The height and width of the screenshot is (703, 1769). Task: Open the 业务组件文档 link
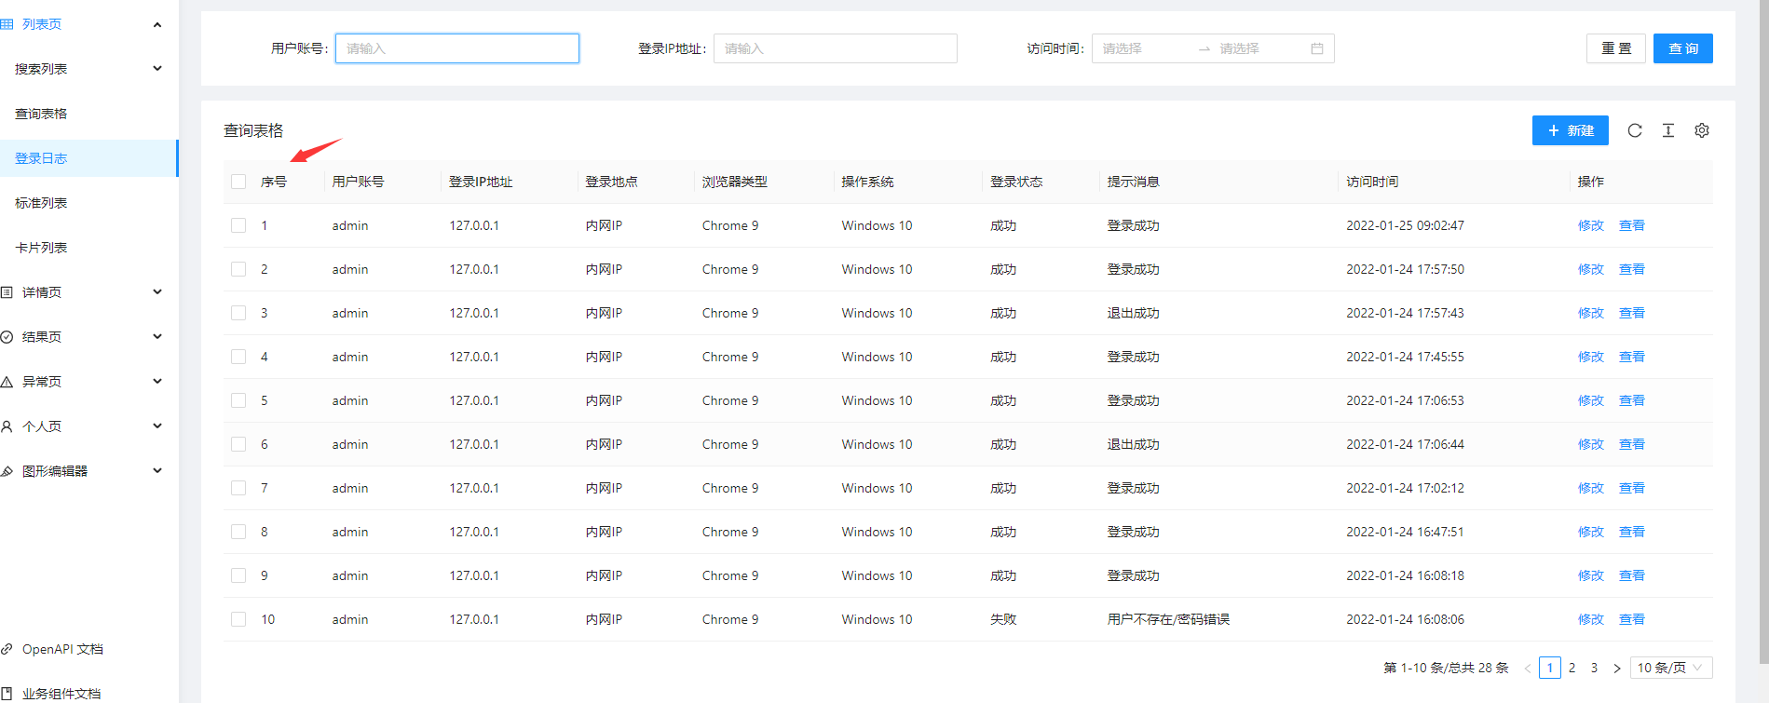pyautogui.click(x=61, y=694)
